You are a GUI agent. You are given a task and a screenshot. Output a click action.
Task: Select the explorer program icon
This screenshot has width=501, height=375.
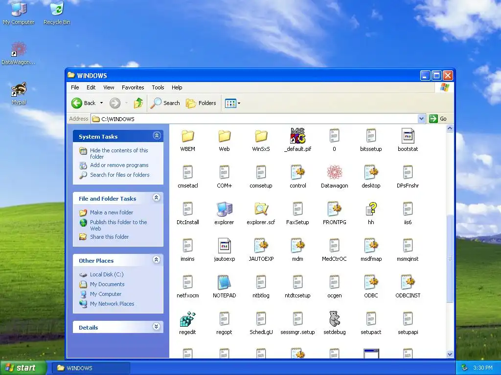point(224,209)
